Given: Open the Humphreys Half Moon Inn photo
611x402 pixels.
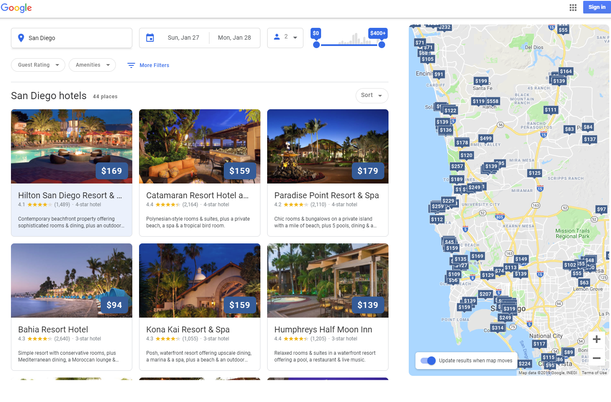Looking at the screenshot, I should (x=327, y=280).
